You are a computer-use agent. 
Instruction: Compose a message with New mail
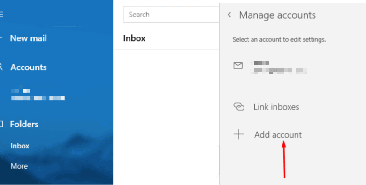tap(28, 38)
